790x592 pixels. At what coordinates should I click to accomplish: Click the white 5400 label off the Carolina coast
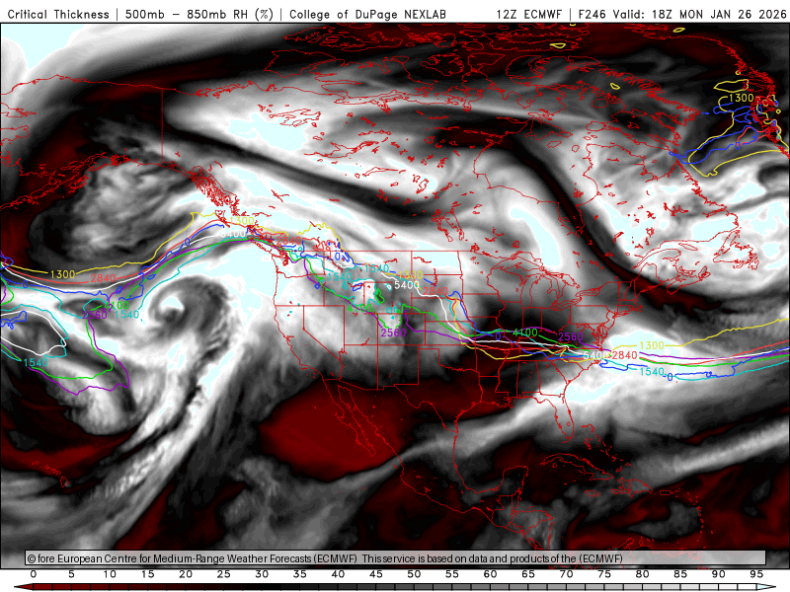click(594, 355)
